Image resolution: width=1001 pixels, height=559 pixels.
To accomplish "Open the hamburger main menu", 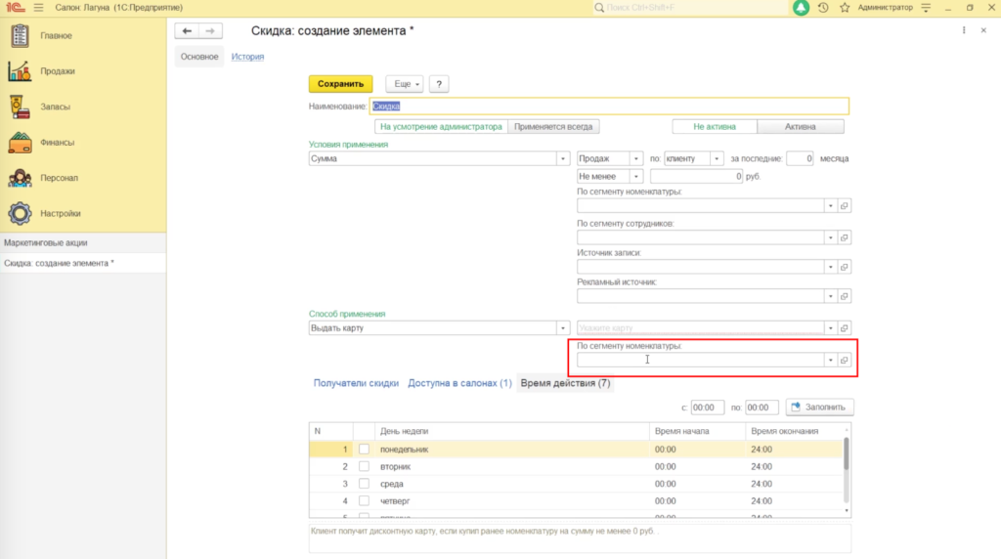I will click(x=39, y=8).
